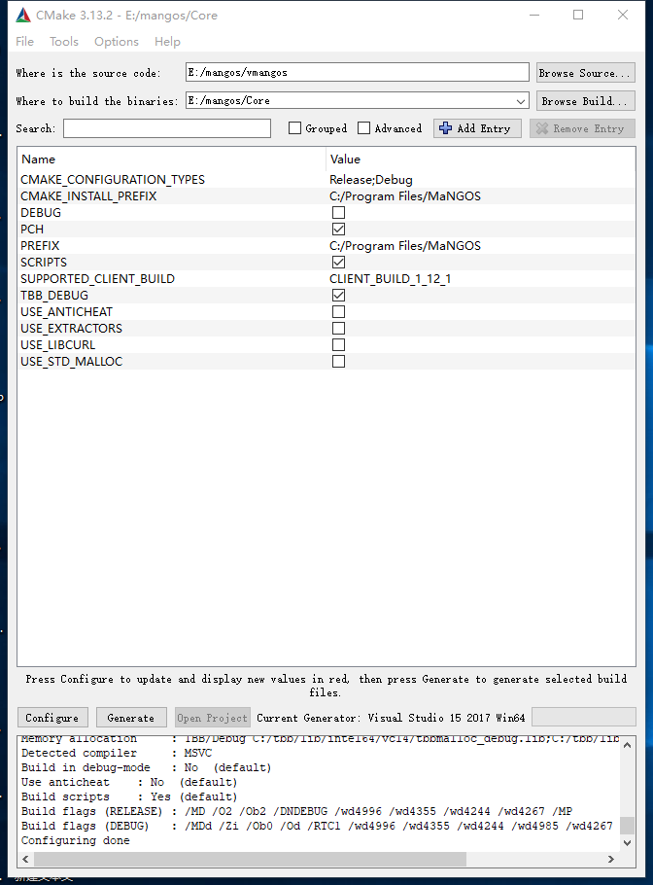This screenshot has height=885, width=653.
Task: Click 'Build flags (DEBUG)' log line
Action: coord(317,826)
